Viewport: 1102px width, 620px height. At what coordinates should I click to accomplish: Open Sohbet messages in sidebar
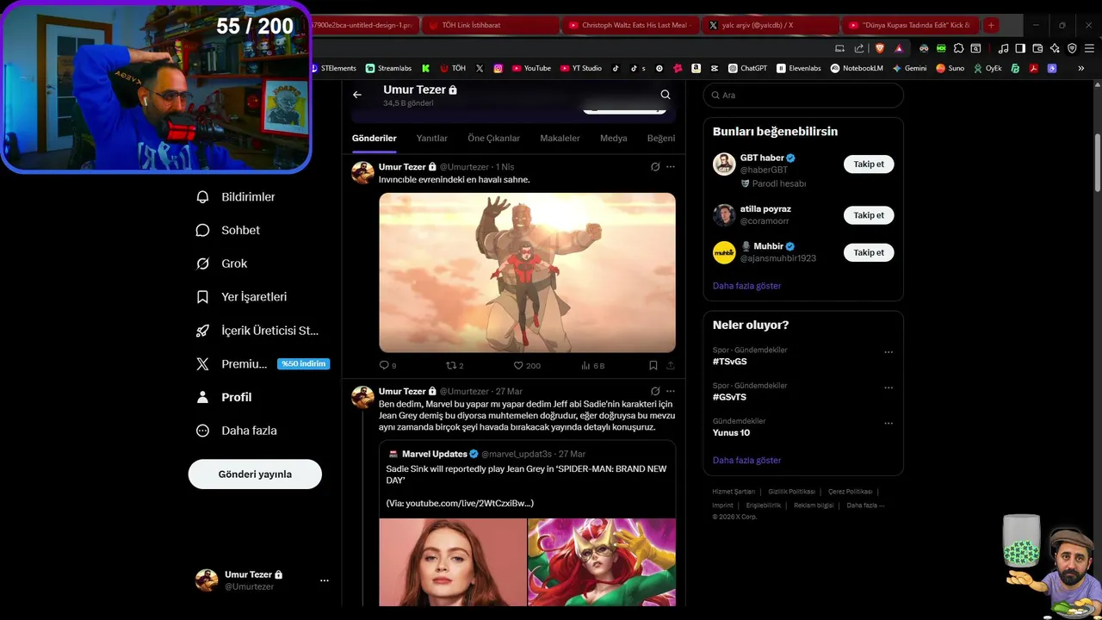tap(229, 230)
